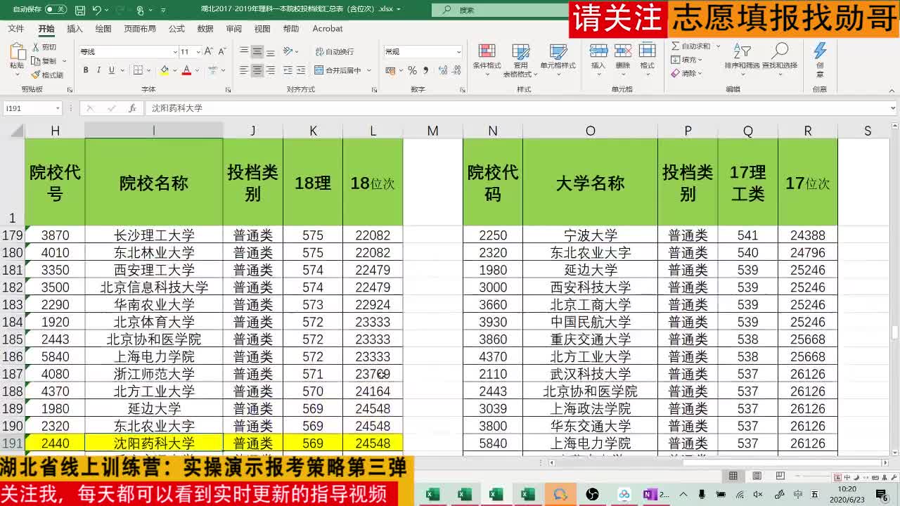Click the Cut (剪切) scissors button
The image size is (900, 506).
[44, 47]
